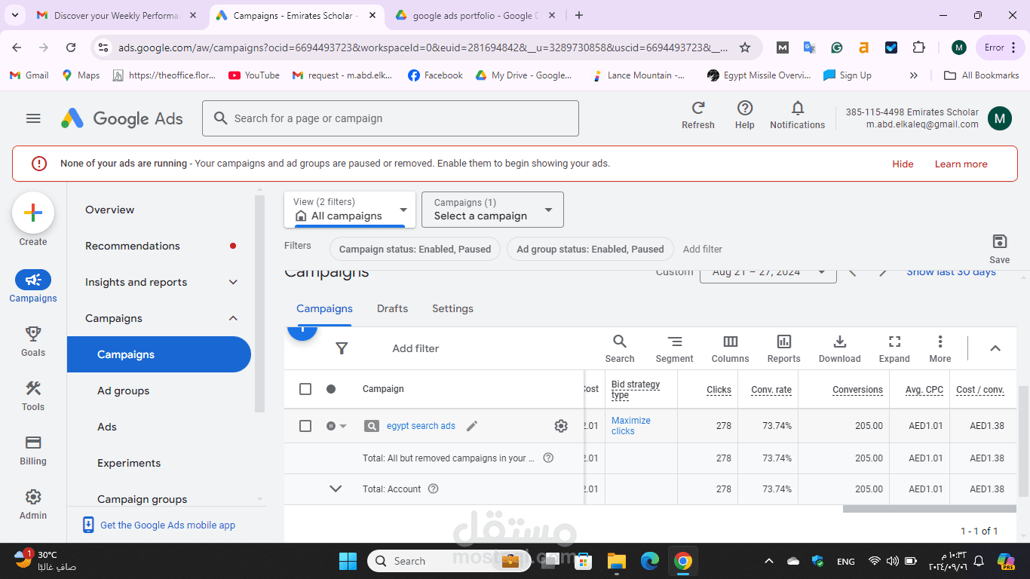Image resolution: width=1030 pixels, height=579 pixels.
Task: Open Admin gear in the left rail
Action: coord(33,504)
